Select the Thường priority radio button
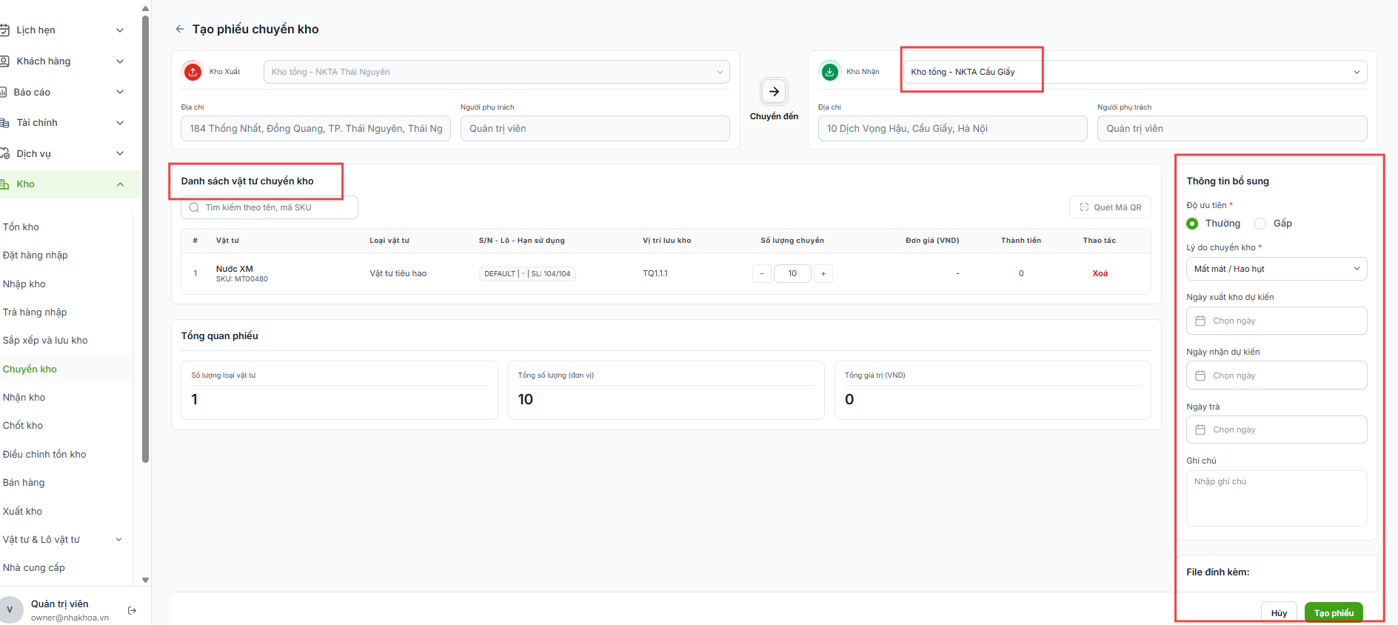This screenshot has height=625, width=1398. coord(1192,224)
